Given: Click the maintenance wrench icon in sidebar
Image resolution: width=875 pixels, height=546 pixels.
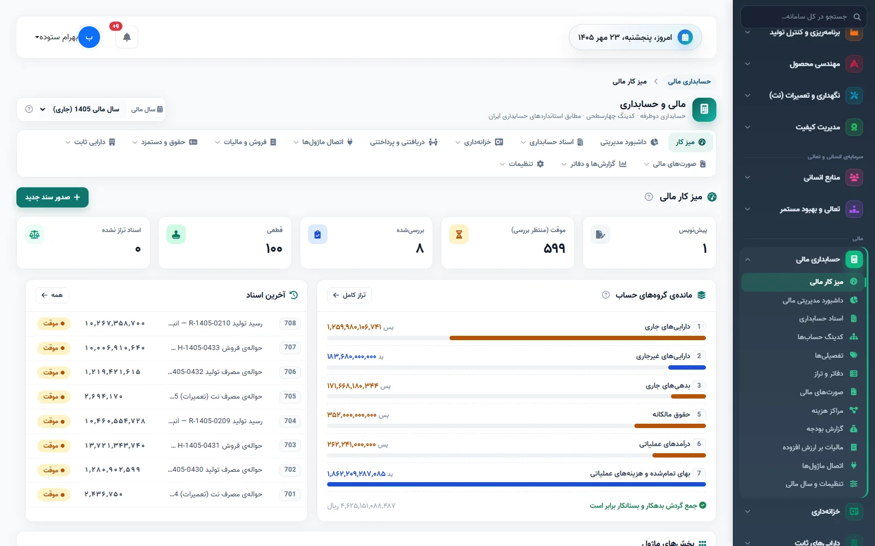Looking at the screenshot, I should [854, 96].
